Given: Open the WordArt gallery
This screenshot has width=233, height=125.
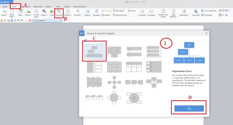Looking at the screenshot, I should pyautogui.click(x=78, y=13).
